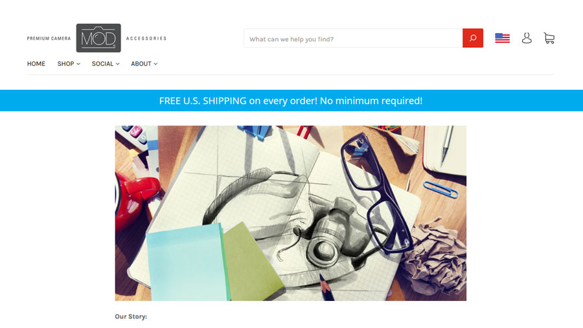This screenshot has width=583, height=328.
Task: View the shopping cart
Action: click(x=549, y=38)
